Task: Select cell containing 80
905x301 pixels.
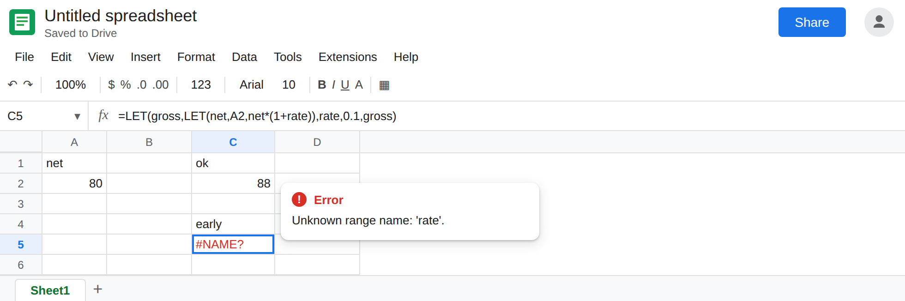Action: click(x=74, y=184)
